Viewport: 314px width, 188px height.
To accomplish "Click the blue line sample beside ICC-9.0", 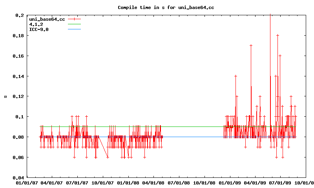I will click(74, 29).
